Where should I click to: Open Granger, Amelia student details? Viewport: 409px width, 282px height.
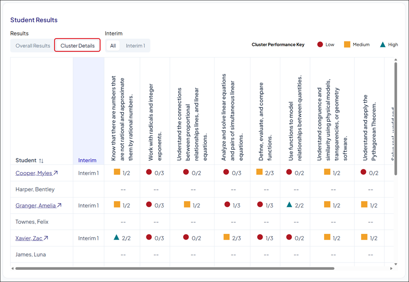tap(35, 206)
